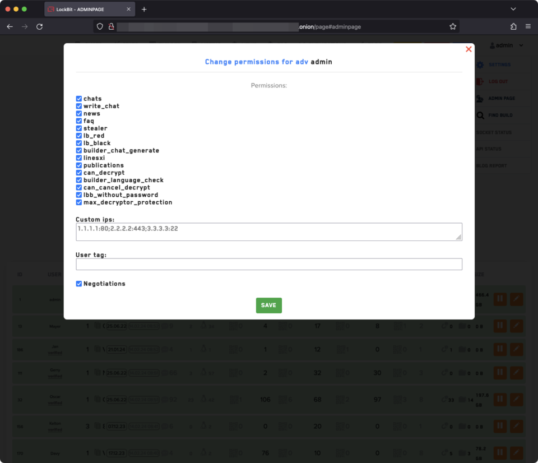538x463 pixels.
Task: Open a new browser tab
Action: (x=144, y=10)
